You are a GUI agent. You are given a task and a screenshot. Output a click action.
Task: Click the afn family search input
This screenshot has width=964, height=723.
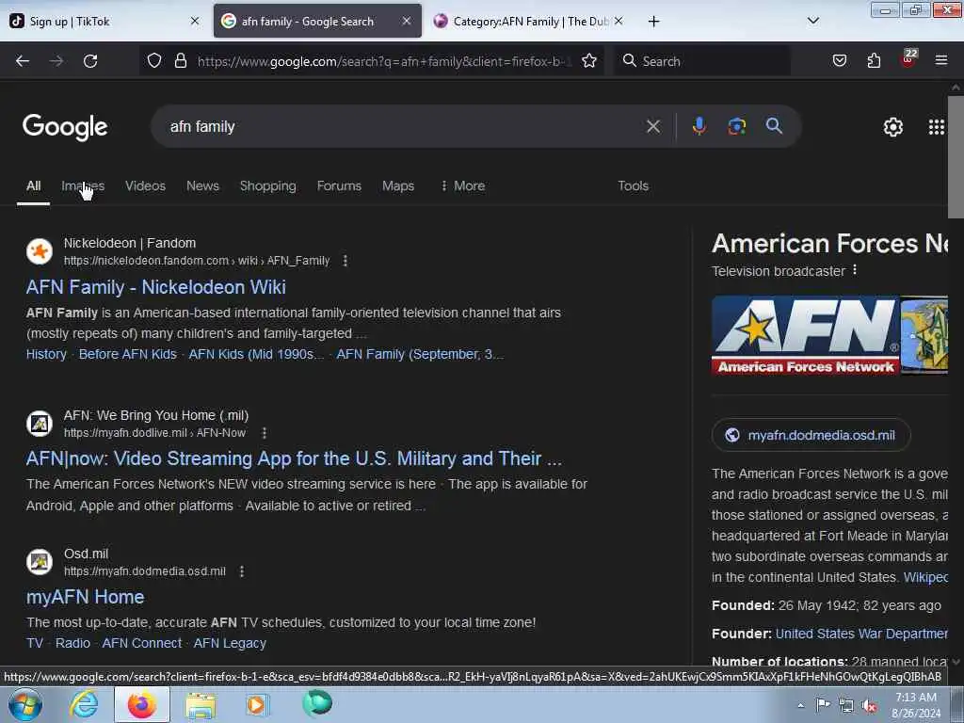tap(399, 127)
